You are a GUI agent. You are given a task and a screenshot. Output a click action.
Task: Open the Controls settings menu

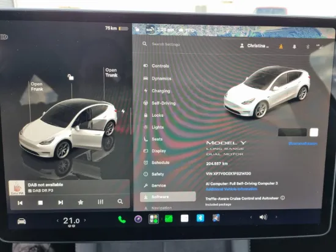pos(160,66)
